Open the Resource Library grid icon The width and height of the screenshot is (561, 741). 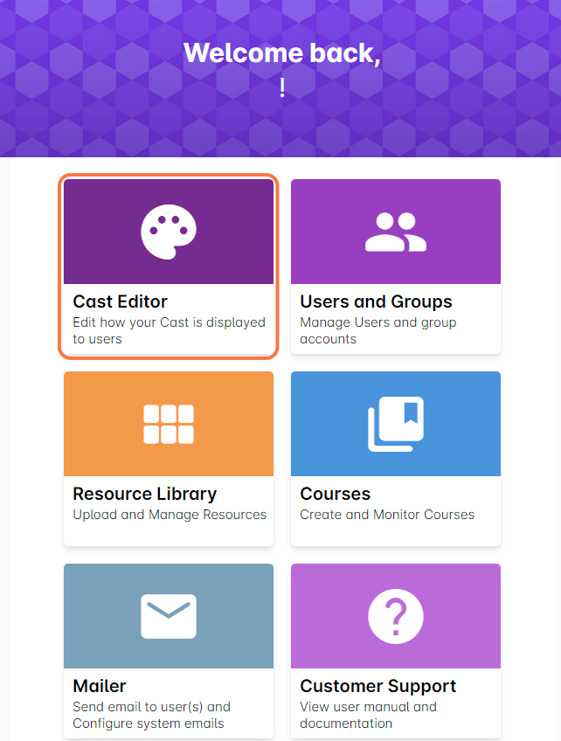[169, 424]
